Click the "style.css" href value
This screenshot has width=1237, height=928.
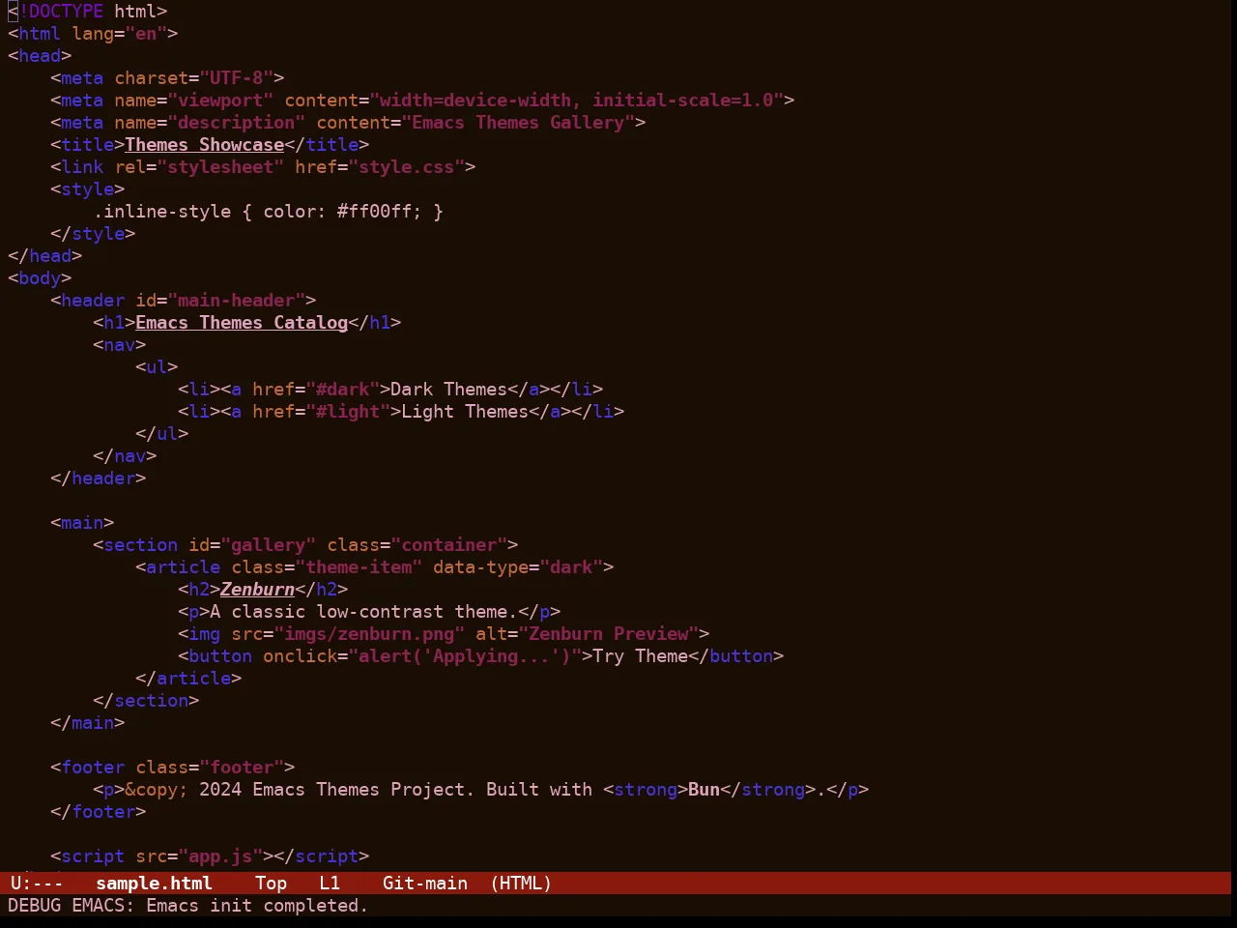point(407,166)
